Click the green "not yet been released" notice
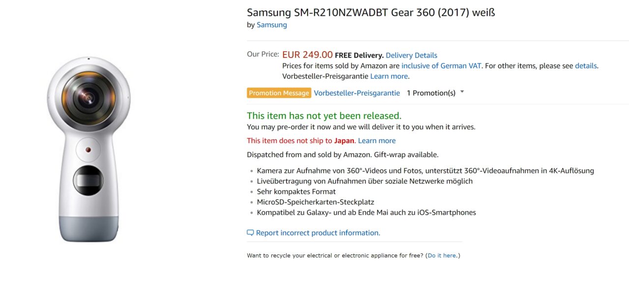Image resolution: width=629 pixels, height=286 pixels. pos(324,116)
